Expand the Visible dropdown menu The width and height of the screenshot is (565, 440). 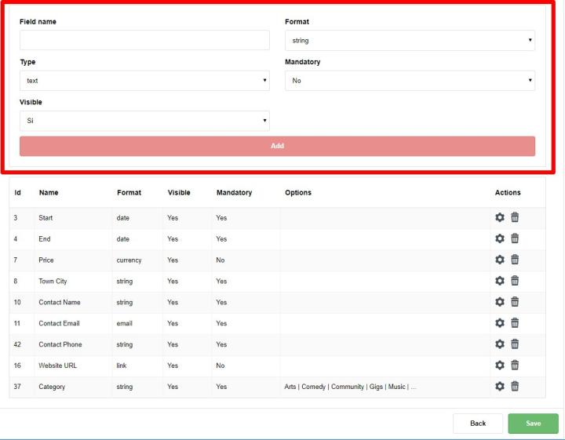(144, 121)
